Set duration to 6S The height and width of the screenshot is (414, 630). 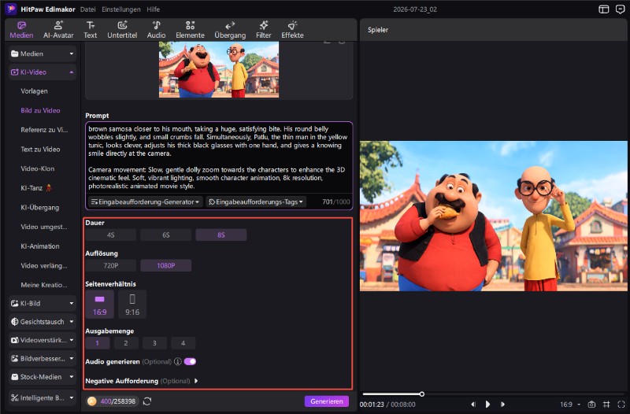tap(165, 235)
